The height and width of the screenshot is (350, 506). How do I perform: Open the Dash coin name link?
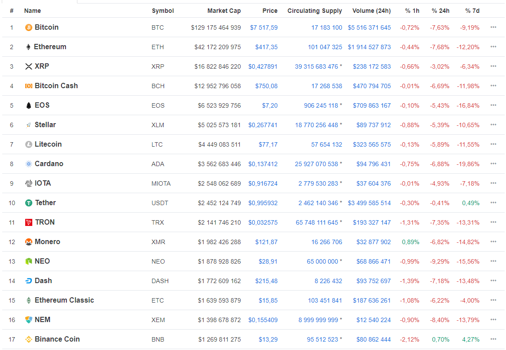(x=43, y=281)
